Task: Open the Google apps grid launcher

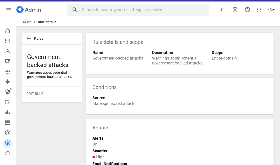Action: [x=259, y=10]
